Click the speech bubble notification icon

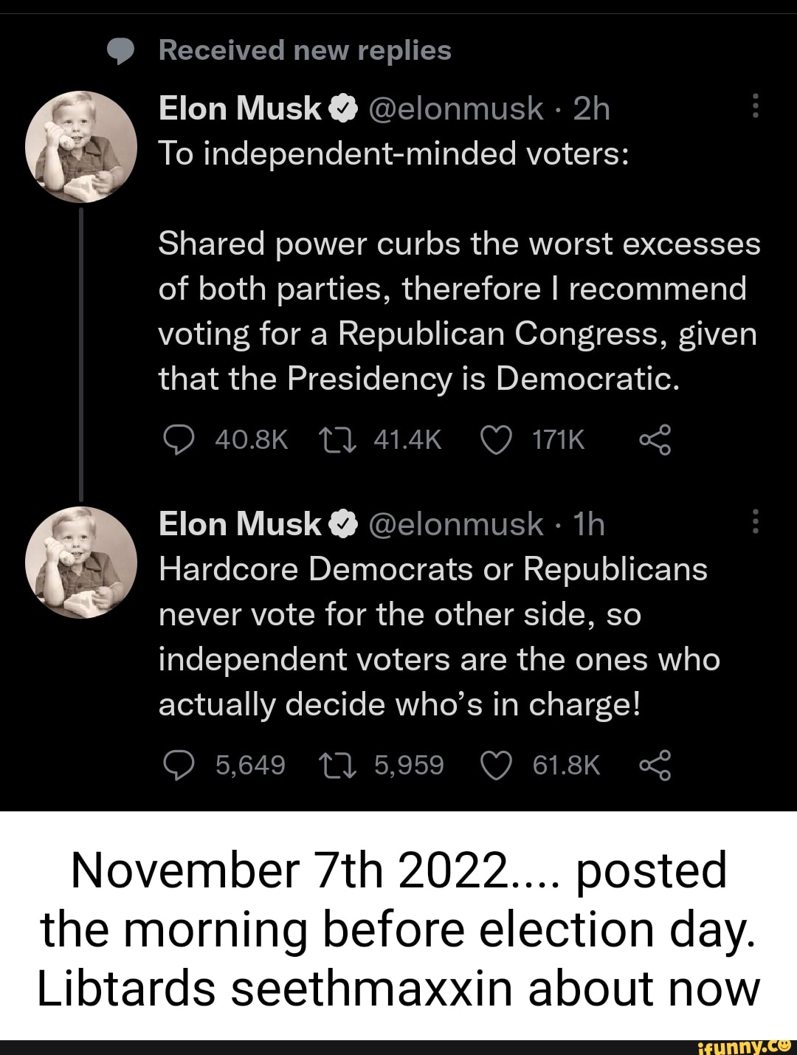(121, 51)
